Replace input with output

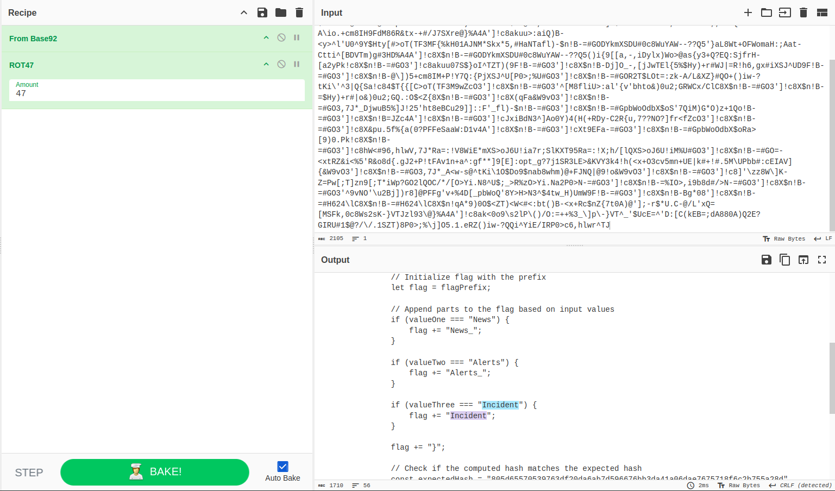[x=803, y=260]
